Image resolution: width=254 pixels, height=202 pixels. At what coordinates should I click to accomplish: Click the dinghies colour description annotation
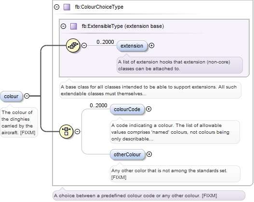point(19,122)
